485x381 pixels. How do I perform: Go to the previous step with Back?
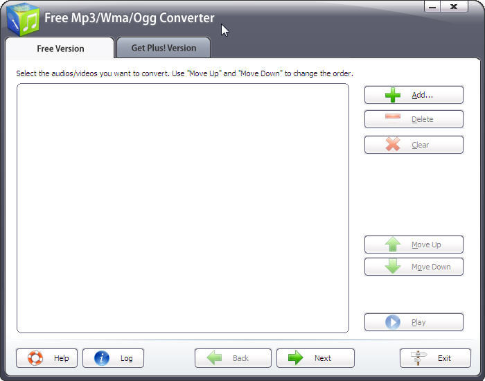(233, 358)
